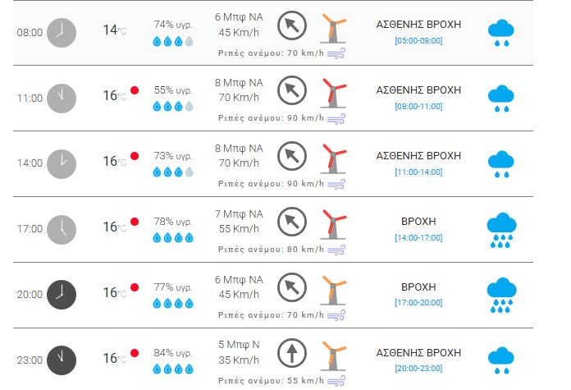
Task: Click the windmill icon in the 14:00 row
Action: click(x=333, y=158)
